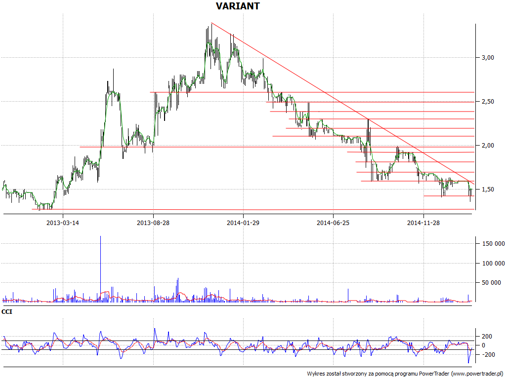
Task: Click the 1,50 price axis label
Action: click(x=488, y=189)
